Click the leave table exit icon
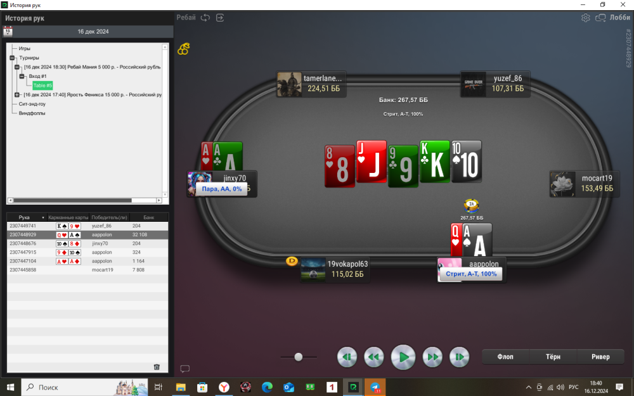The width and height of the screenshot is (634, 396). click(220, 18)
